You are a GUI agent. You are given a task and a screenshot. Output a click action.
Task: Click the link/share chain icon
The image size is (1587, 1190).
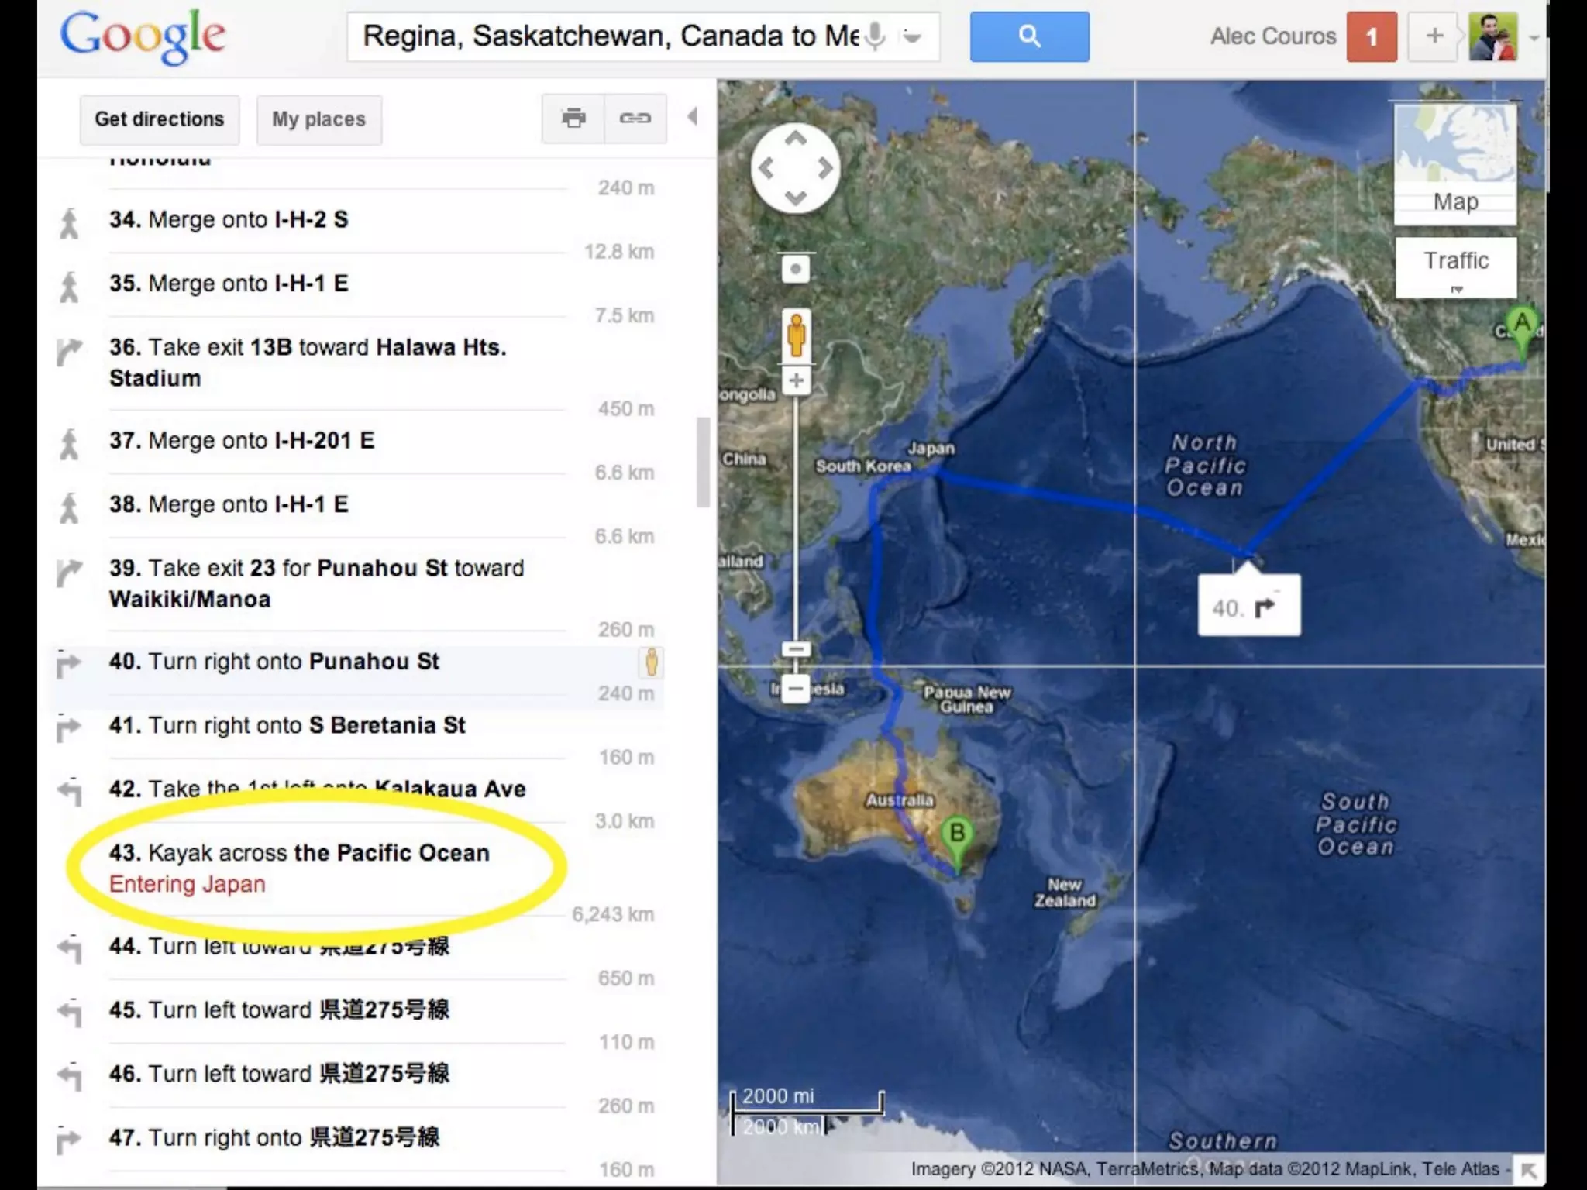coord(635,119)
